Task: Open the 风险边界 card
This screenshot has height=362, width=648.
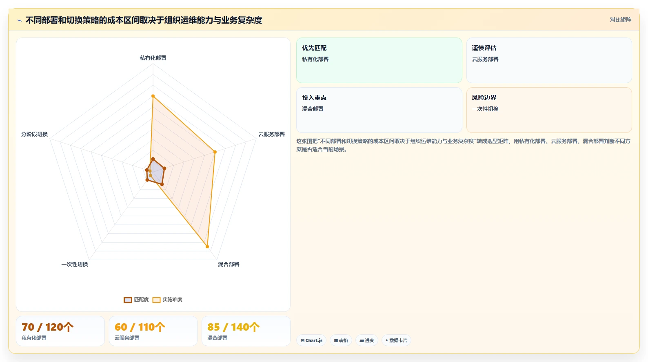Action: (549, 110)
